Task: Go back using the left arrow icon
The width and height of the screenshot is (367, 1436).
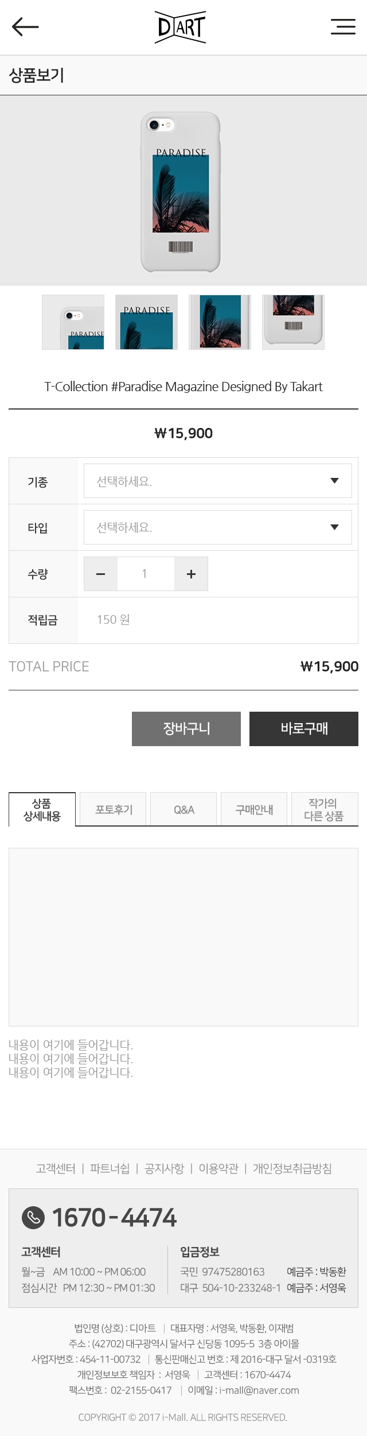Action: (25, 26)
